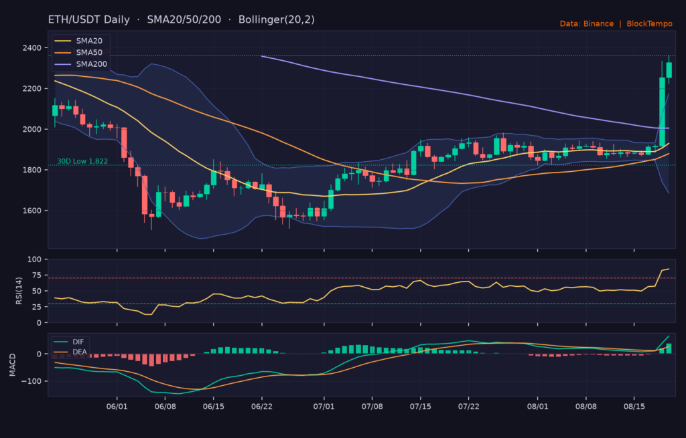This screenshot has height=438, width=686.
Task: Click the 08/08 date label
Action: click(x=586, y=407)
